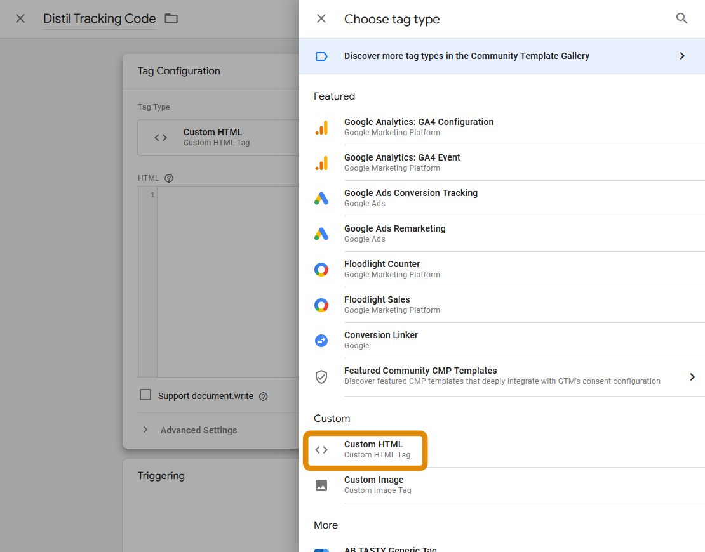Viewport: 705px width, 552px height.
Task: Click the Community Template Gallery tag icon
Action: [321, 56]
